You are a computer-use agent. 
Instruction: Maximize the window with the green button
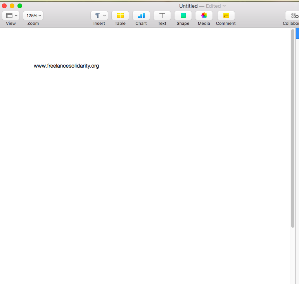20,6
